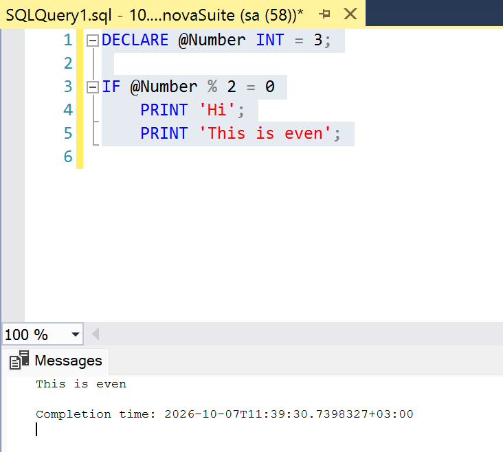Viewport: 503px width, 452px height.
Task: Click the PRINT keyword on line 4
Action: point(164,110)
